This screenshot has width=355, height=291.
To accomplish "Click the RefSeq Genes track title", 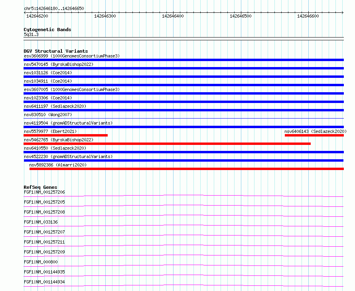I will click(40, 188).
